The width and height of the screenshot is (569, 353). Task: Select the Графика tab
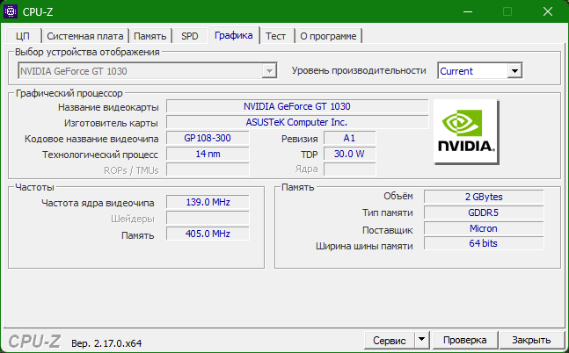[233, 35]
